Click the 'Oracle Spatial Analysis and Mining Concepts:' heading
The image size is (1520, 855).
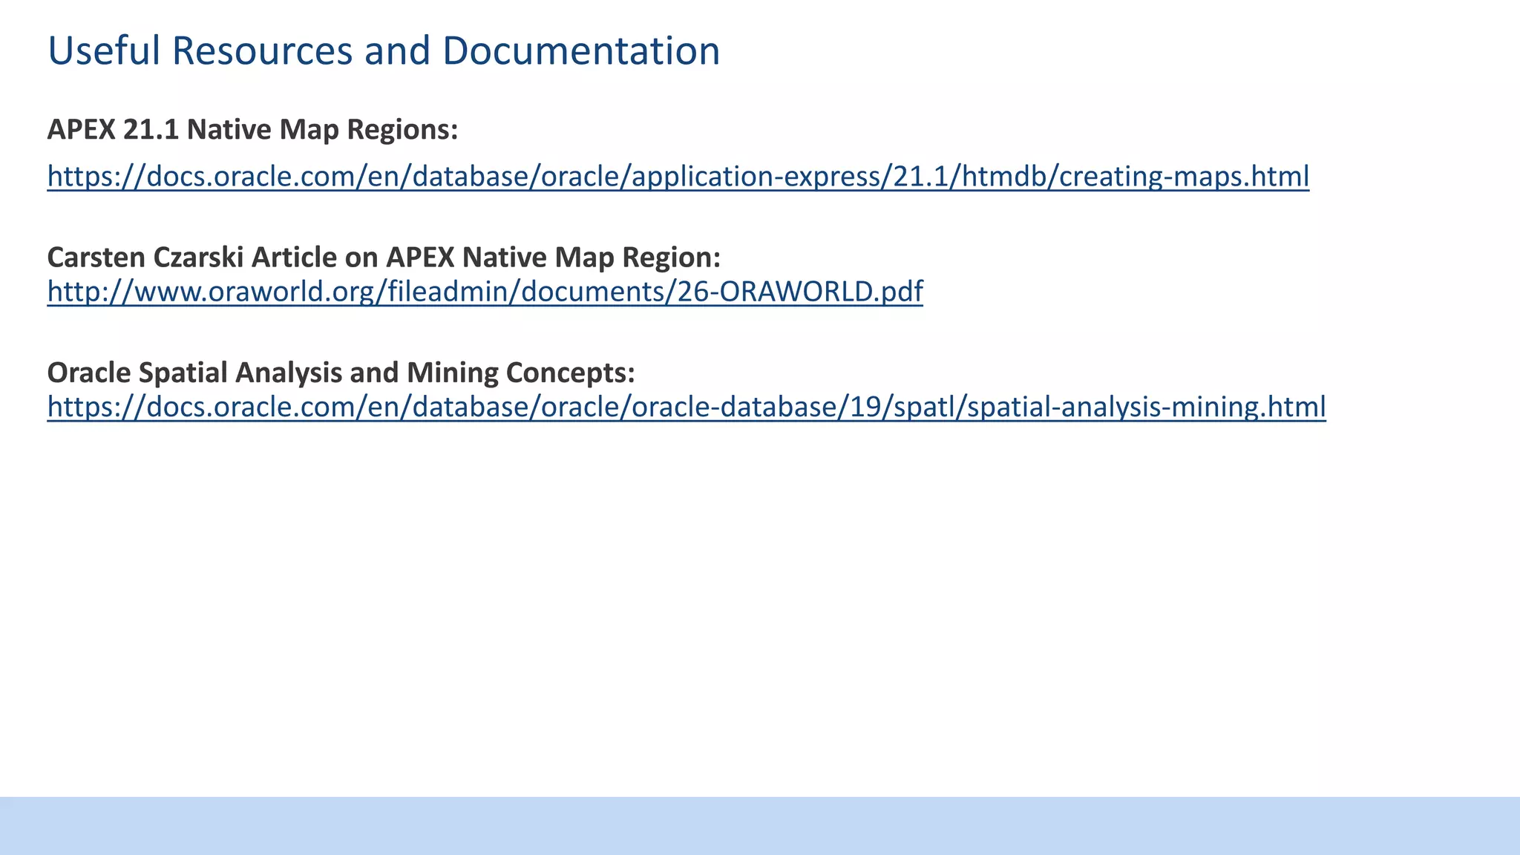pos(341,373)
